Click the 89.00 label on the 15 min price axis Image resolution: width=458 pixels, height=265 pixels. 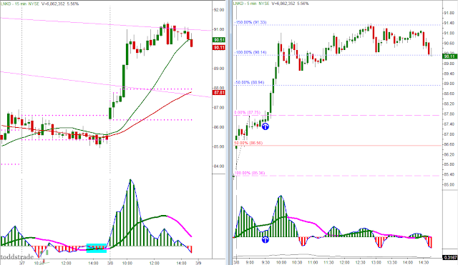pos(219,69)
